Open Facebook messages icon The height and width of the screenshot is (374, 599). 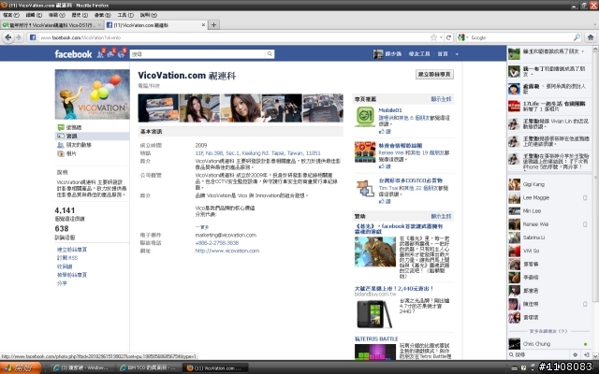[x=110, y=54]
